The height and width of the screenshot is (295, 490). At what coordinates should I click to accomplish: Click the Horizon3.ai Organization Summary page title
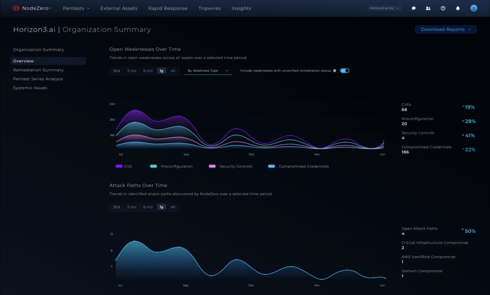82,29
